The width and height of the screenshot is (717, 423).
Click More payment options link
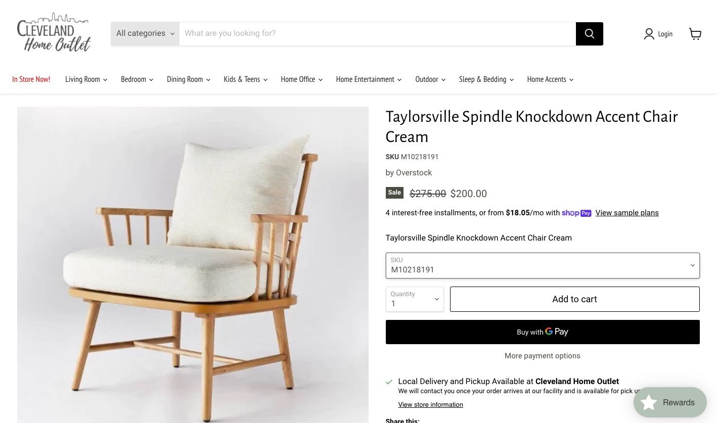(x=542, y=356)
